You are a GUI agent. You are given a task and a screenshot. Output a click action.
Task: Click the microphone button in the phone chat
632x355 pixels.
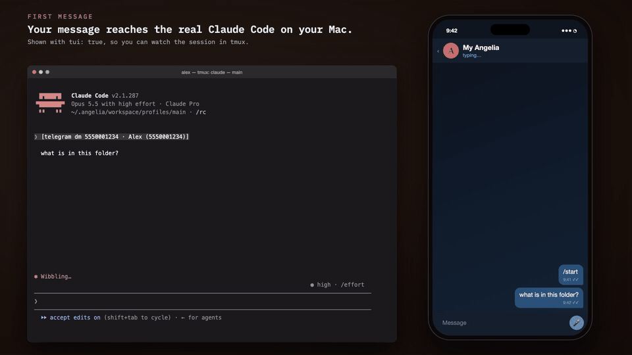coord(577,323)
